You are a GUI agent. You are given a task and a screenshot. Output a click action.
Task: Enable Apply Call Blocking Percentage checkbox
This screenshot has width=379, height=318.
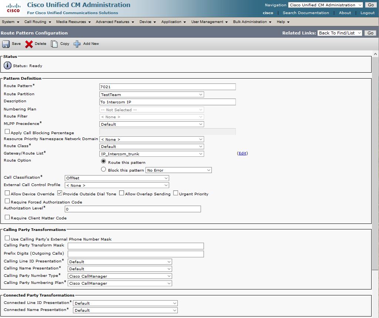(7, 132)
